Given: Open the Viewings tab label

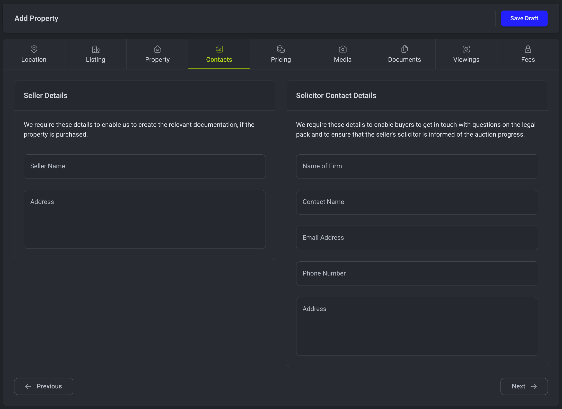Looking at the screenshot, I should coord(466,59).
